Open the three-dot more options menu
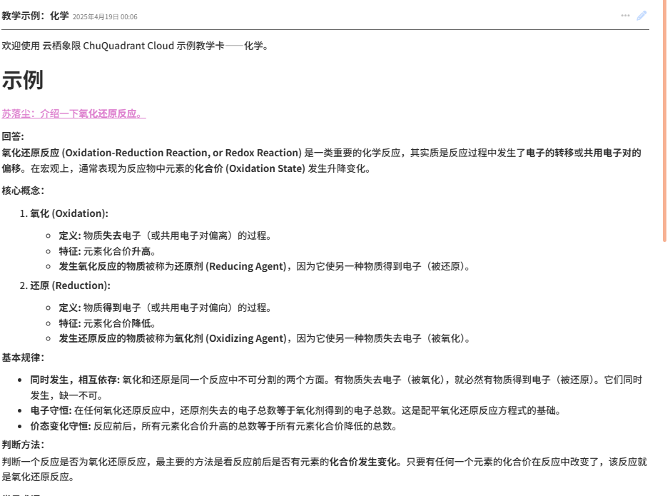This screenshot has width=670, height=496. point(625,16)
